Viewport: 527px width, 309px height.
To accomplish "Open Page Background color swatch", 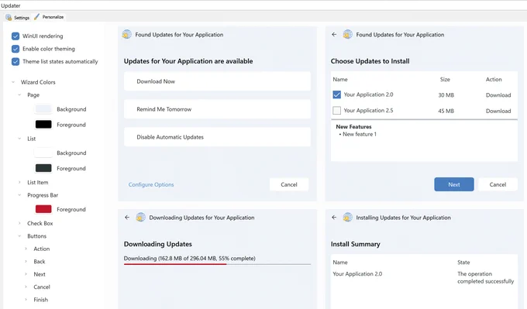I will click(43, 109).
